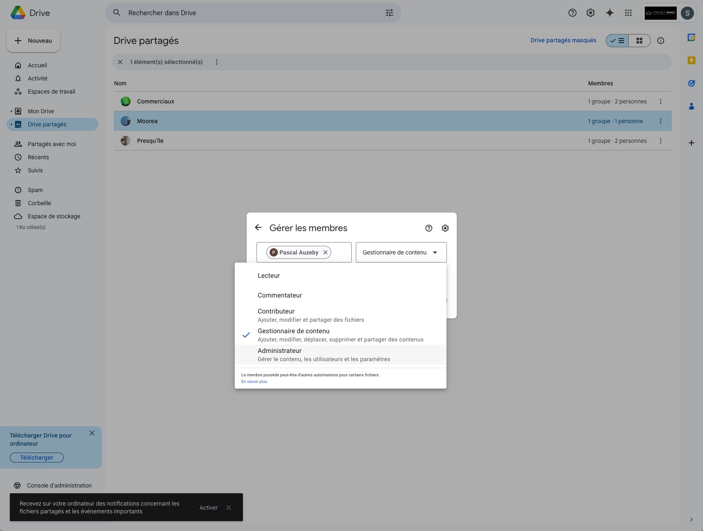Click the search filter options icon
The width and height of the screenshot is (703, 531).
[x=389, y=13]
